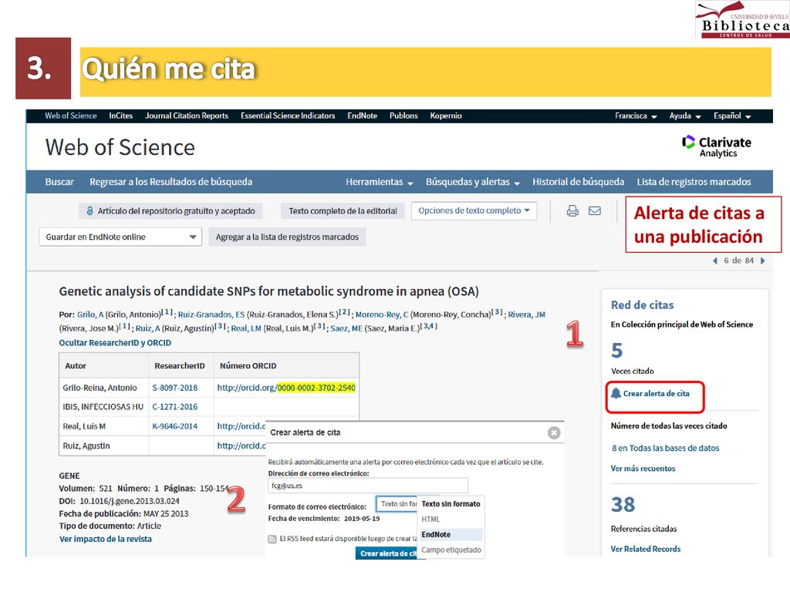Open InCites in top bar
Screen dimensions: 790x592
[x=121, y=116]
